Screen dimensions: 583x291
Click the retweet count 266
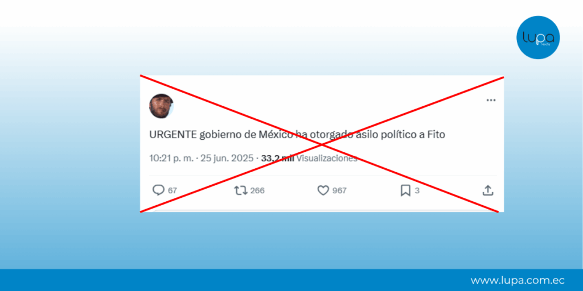pos(257,191)
